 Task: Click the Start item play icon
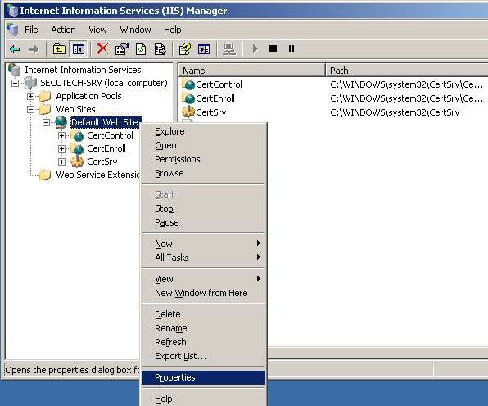255,49
